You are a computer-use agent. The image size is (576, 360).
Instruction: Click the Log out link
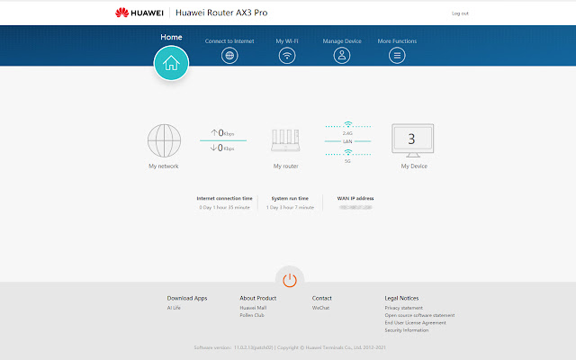460,13
